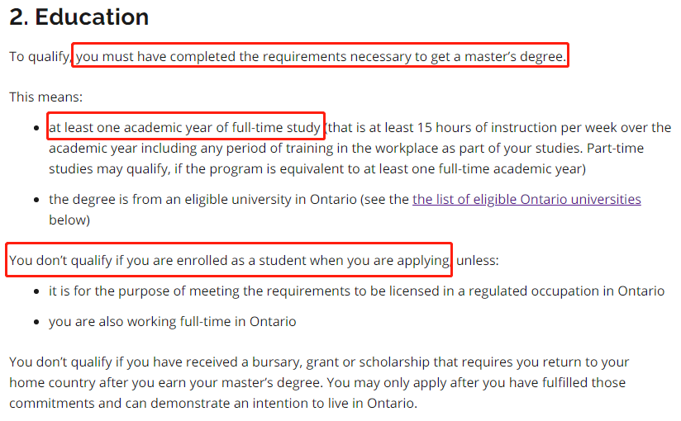The width and height of the screenshot is (681, 421).
Task: Click the word "unless:"
Action: pos(479,260)
